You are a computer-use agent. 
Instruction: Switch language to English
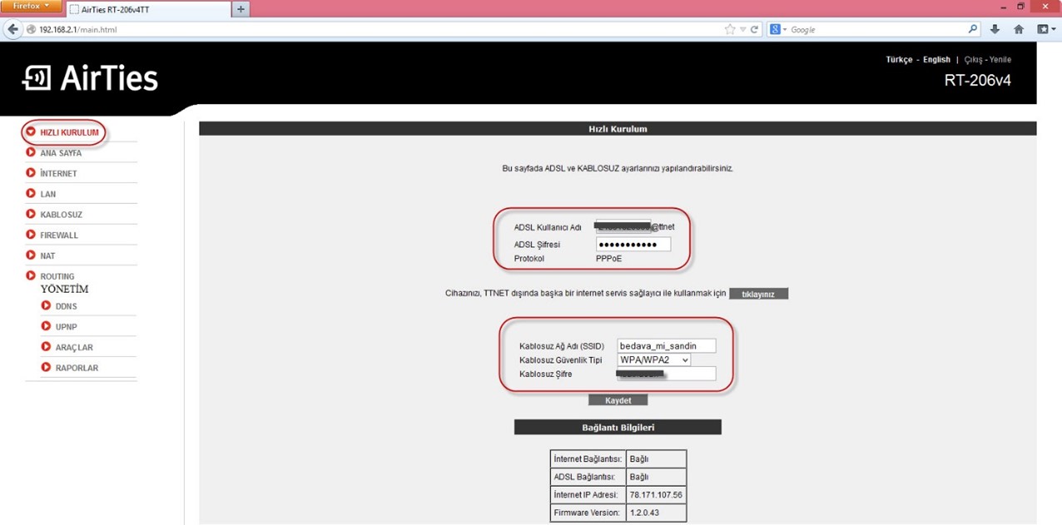point(936,60)
